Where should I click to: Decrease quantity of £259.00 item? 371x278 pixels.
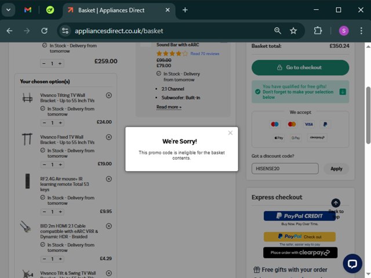pos(44,63)
